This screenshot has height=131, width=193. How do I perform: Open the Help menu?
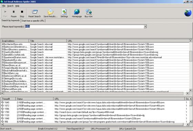(x=17, y=6)
